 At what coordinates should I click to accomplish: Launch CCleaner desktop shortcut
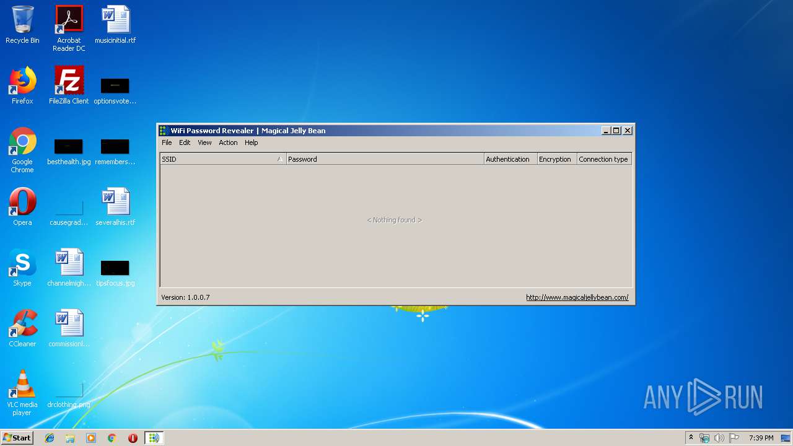pyautogui.click(x=22, y=328)
